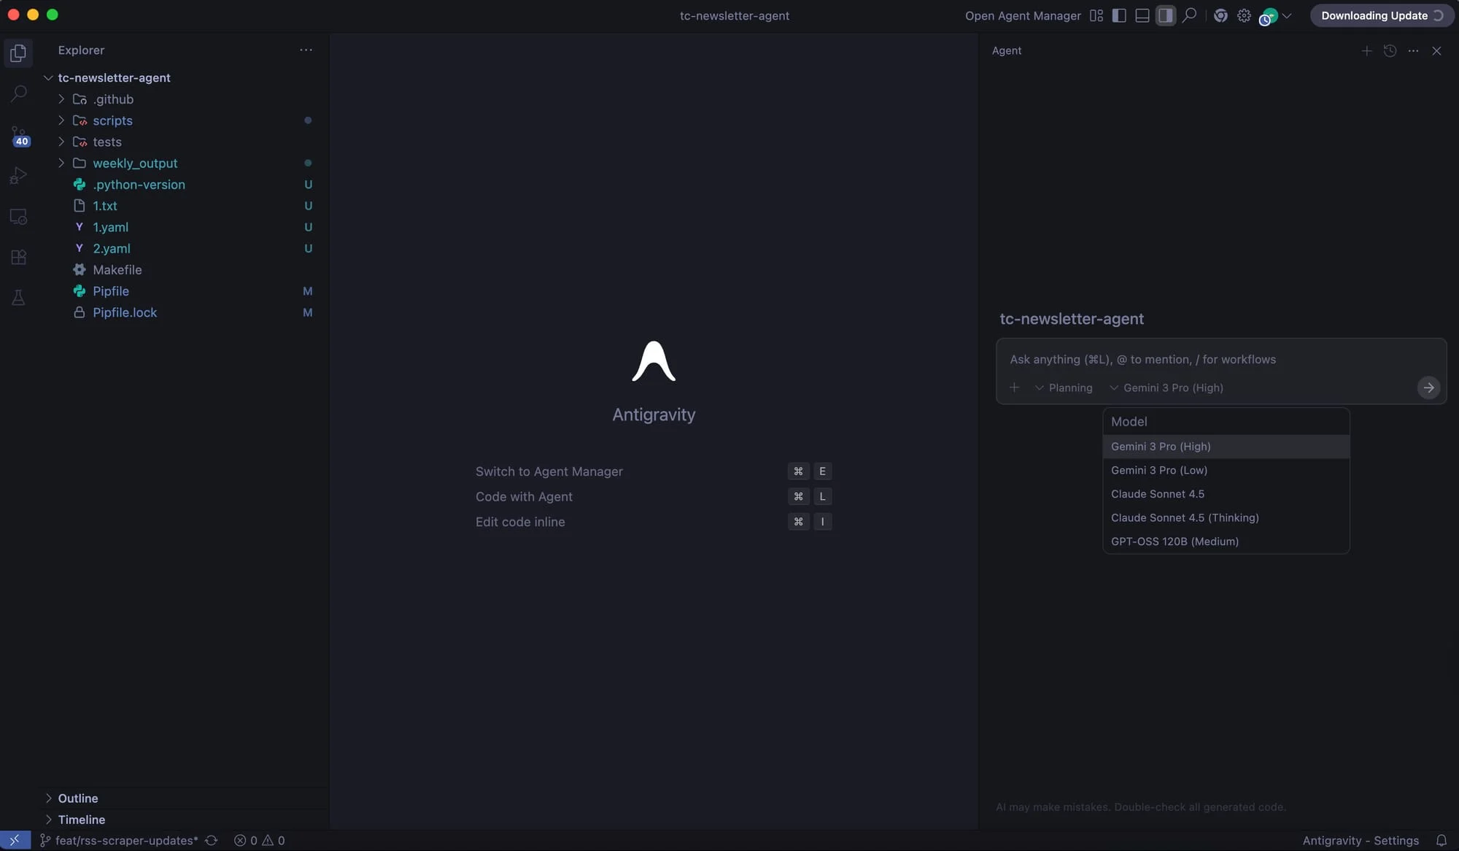Start a new agent conversation with plus icon

coord(1366,50)
